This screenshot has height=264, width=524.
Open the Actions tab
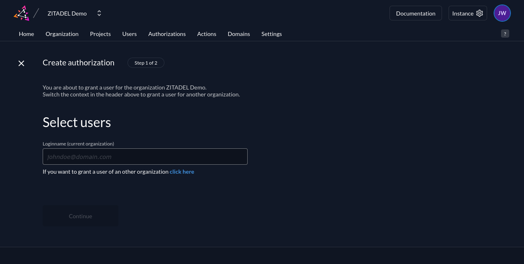(207, 34)
